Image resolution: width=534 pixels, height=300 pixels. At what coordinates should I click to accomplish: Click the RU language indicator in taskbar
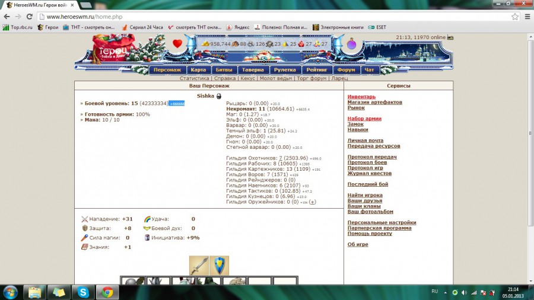434,292
